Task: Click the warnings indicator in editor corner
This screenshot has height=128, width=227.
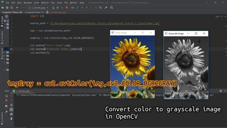Action: coord(217,17)
